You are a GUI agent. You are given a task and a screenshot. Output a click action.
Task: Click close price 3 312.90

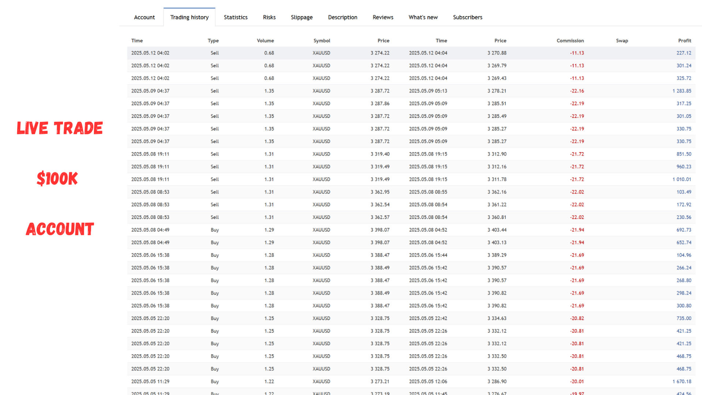[x=497, y=154]
